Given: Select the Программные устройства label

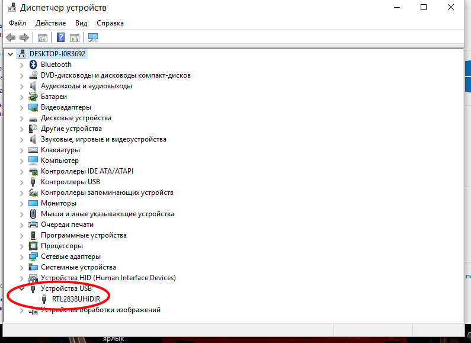Looking at the screenshot, I should click(84, 235).
